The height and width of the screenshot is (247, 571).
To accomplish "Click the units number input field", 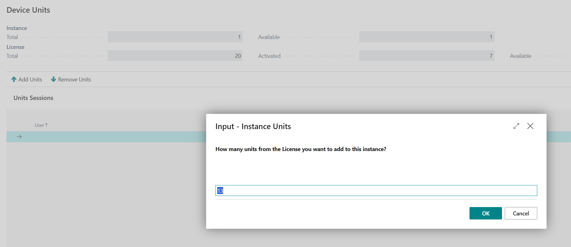I will [x=376, y=191].
